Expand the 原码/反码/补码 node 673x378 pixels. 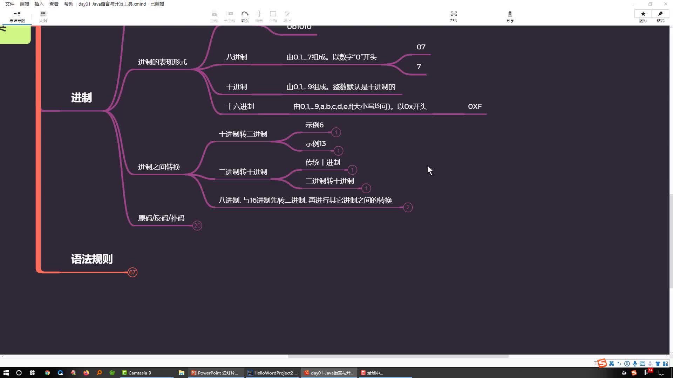(x=197, y=225)
